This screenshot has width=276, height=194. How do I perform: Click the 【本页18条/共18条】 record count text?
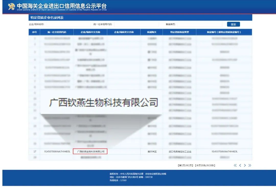pos(205,165)
